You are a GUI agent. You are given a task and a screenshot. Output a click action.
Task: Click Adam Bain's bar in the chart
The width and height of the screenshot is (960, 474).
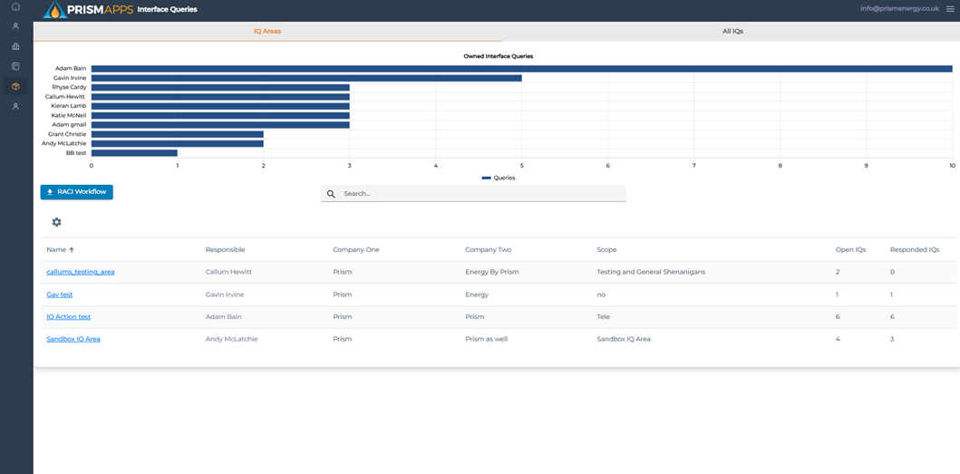[521, 68]
